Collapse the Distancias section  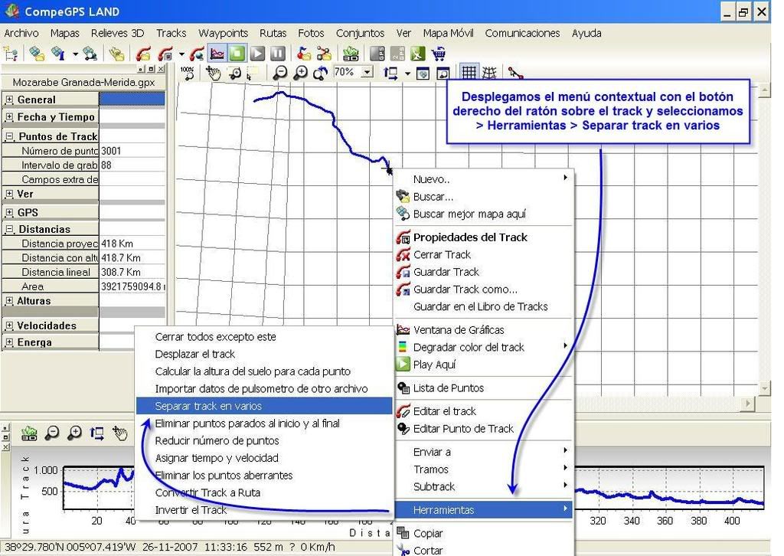[x=9, y=230]
